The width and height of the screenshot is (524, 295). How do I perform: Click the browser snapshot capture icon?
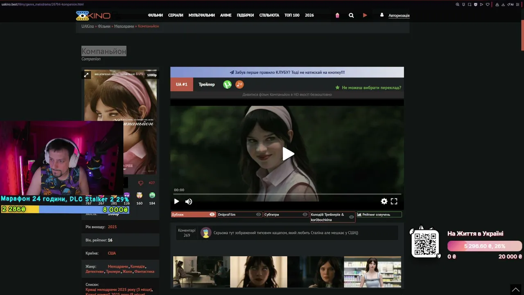470,5
